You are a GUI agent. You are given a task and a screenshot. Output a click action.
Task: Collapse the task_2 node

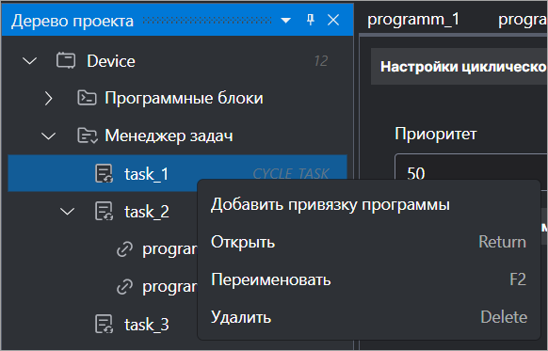coord(67,212)
